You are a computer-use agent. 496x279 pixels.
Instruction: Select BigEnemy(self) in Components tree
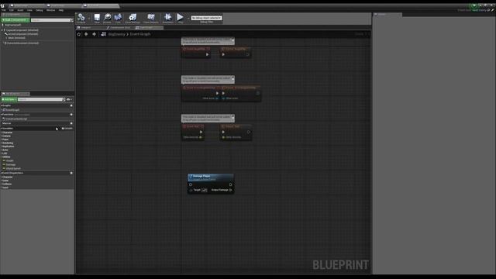click(x=12, y=25)
